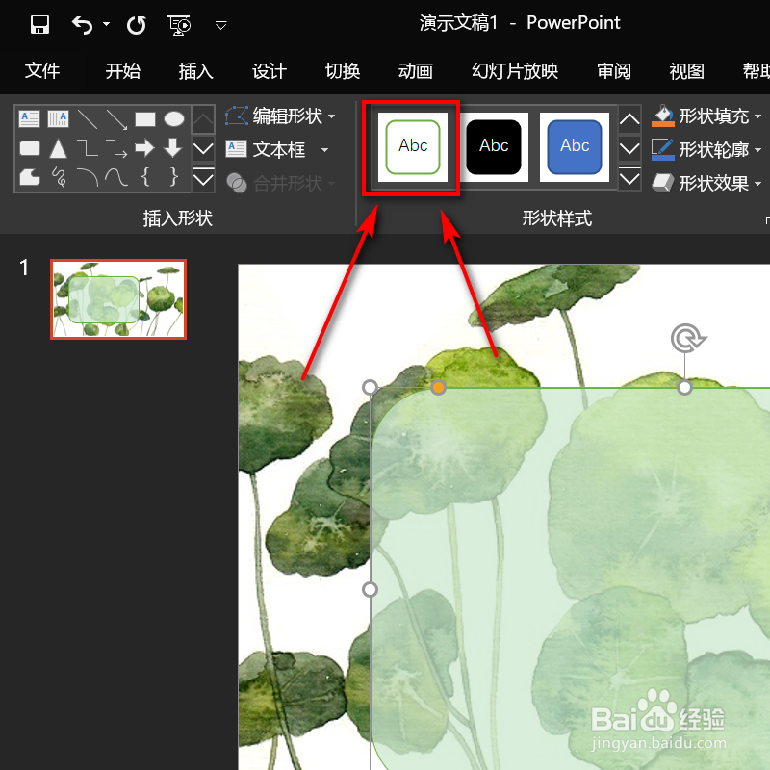Open the 形状填充 dropdown arrow

(757, 116)
